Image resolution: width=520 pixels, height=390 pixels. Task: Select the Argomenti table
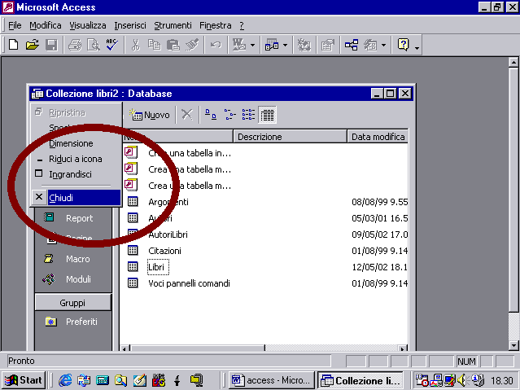[168, 202]
